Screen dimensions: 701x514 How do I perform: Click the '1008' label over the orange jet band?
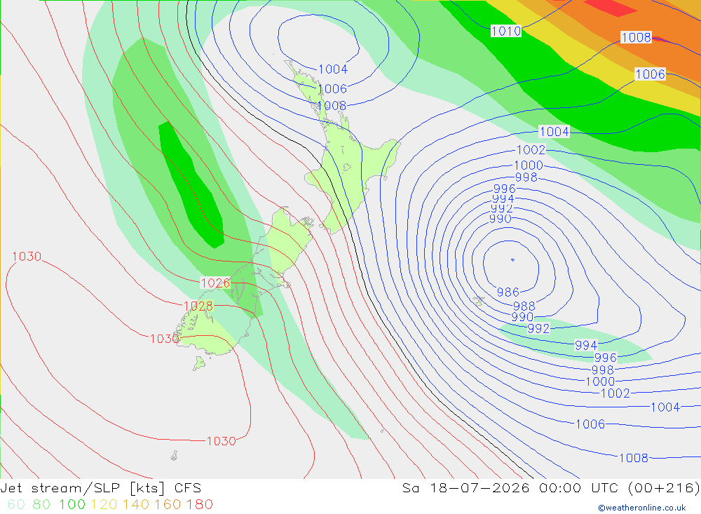[637, 37]
